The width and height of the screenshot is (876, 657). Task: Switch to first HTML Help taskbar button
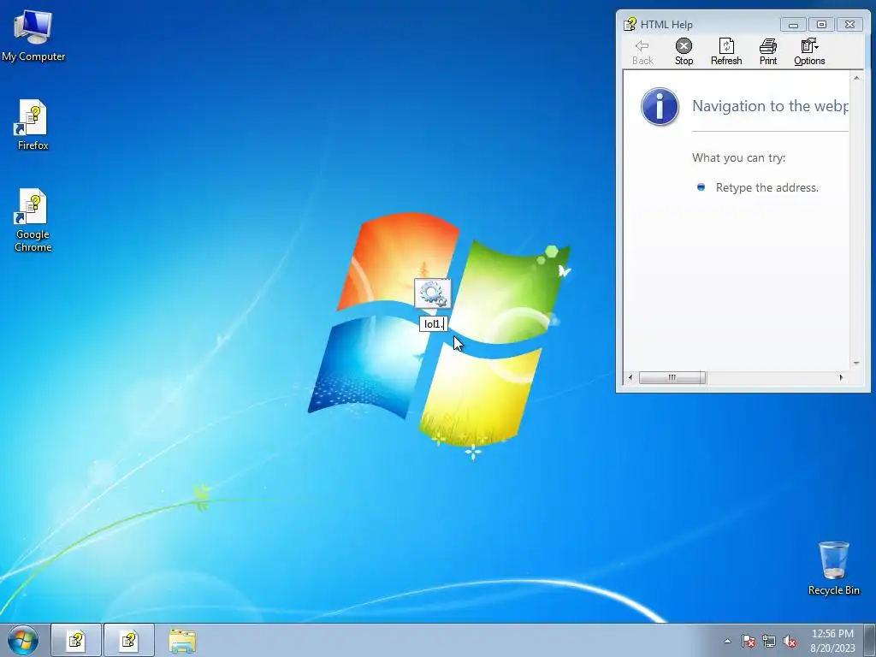coord(76,640)
